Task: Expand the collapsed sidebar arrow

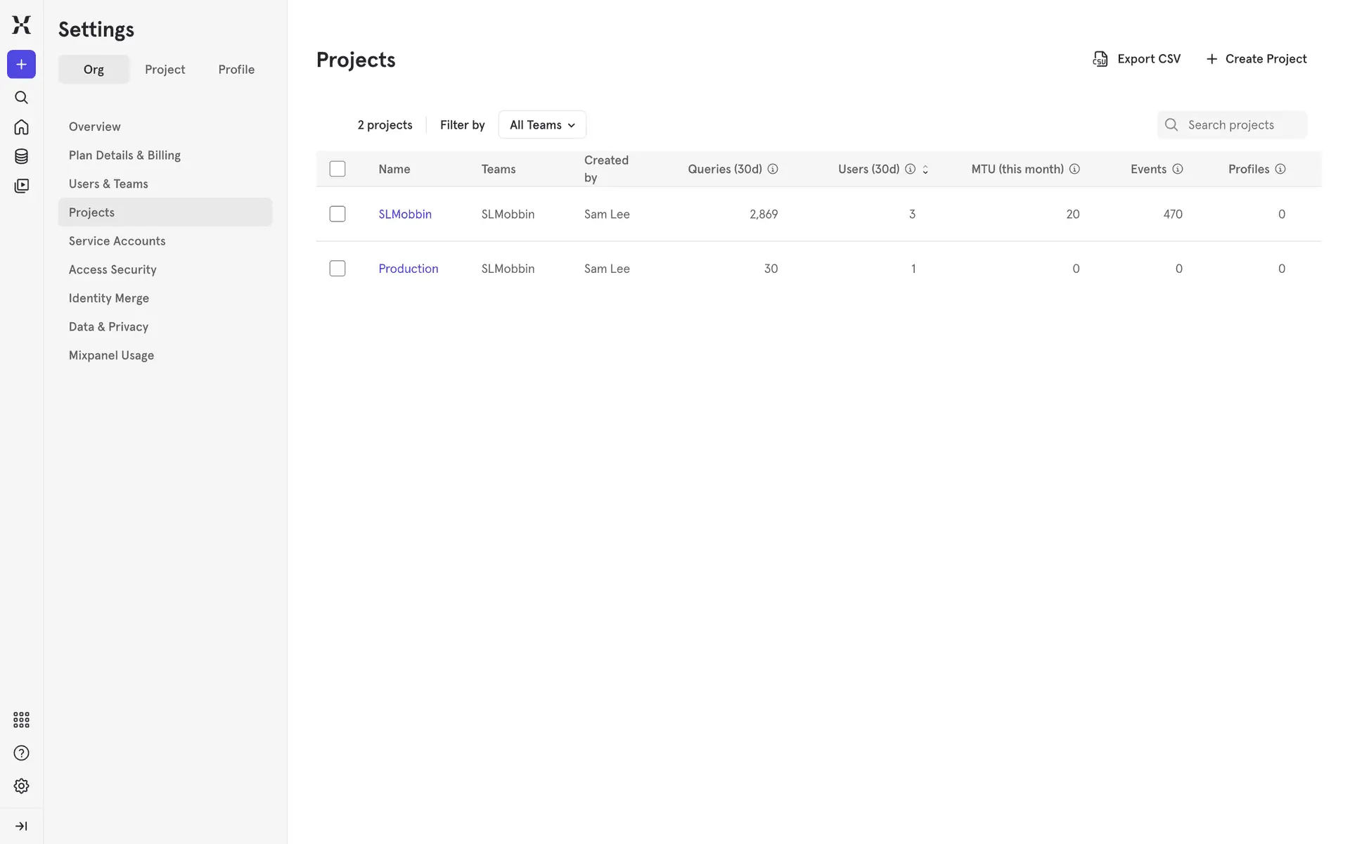Action: 21,826
